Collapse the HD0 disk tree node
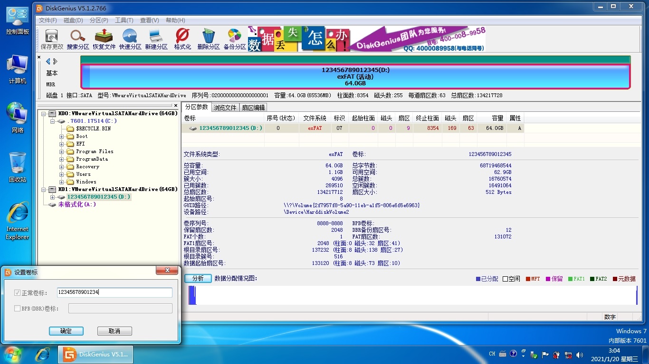 (44, 114)
